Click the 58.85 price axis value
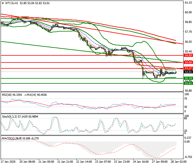The image size is (195, 165). pyautogui.click(x=188, y=22)
